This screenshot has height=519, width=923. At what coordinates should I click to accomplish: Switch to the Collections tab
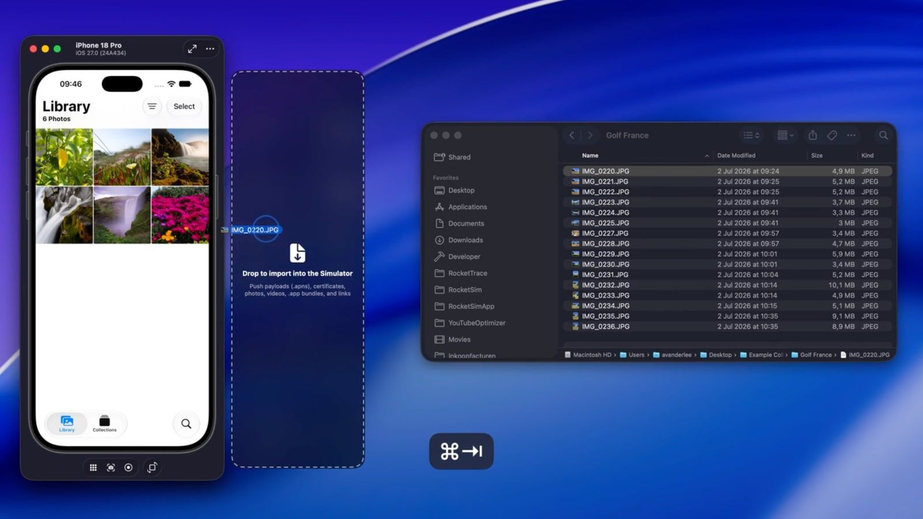[104, 424]
